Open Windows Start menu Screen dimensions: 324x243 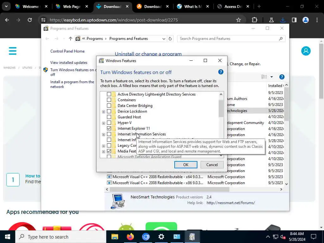pos(8,237)
